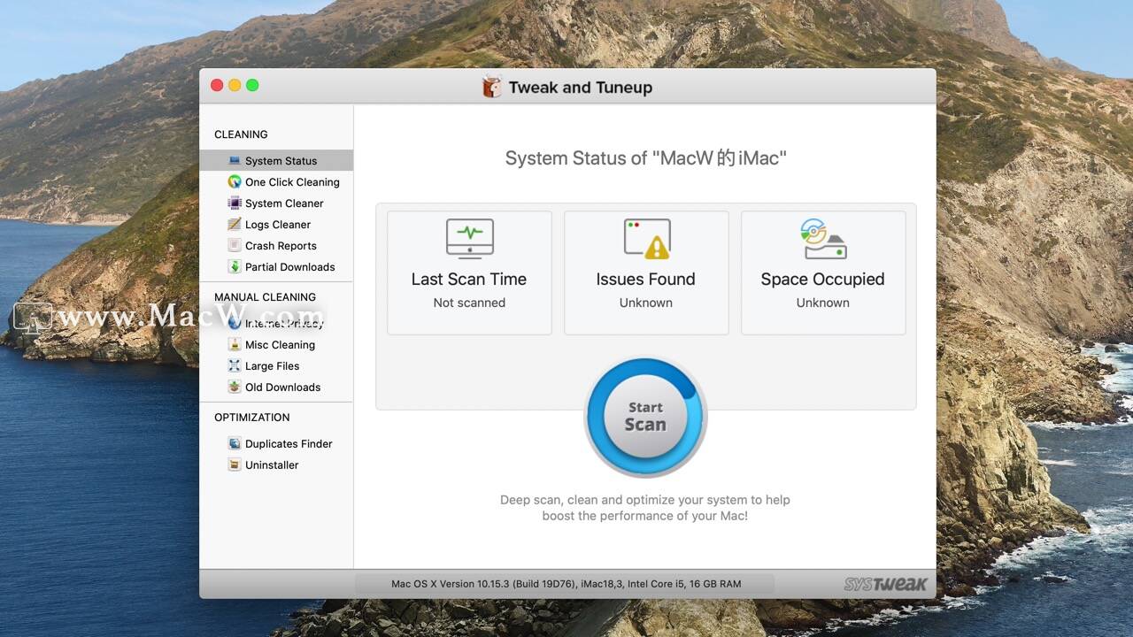
Task: Click the 'Not scanned' status text
Action: [x=469, y=303]
